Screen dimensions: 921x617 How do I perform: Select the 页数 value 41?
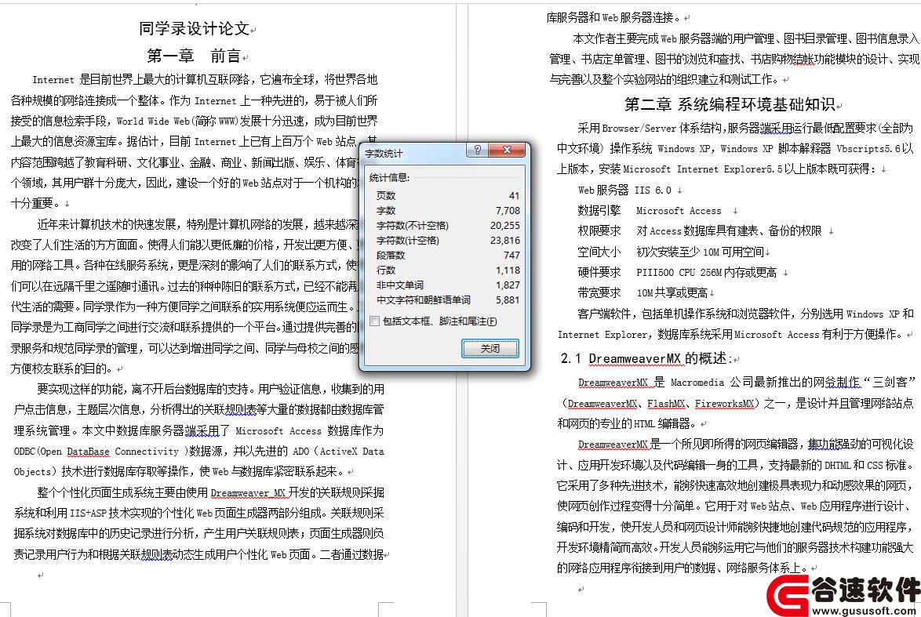tap(514, 195)
